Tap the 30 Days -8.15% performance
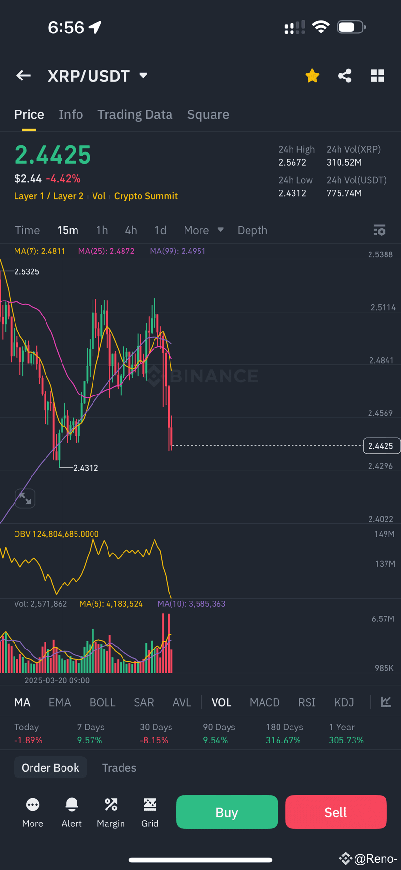The image size is (401, 870). pos(156,733)
